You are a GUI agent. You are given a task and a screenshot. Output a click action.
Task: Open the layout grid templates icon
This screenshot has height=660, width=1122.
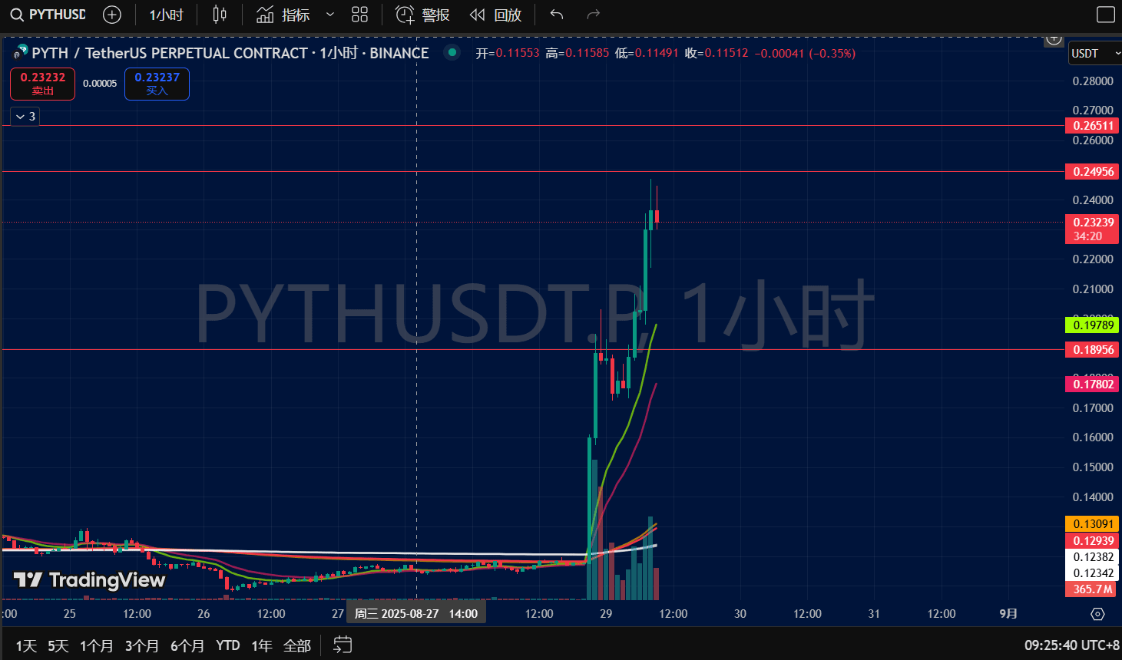click(x=359, y=15)
